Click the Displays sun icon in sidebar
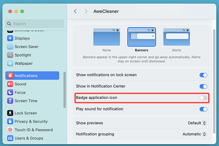Screen dimensions: 219x146 tap(10, 38)
